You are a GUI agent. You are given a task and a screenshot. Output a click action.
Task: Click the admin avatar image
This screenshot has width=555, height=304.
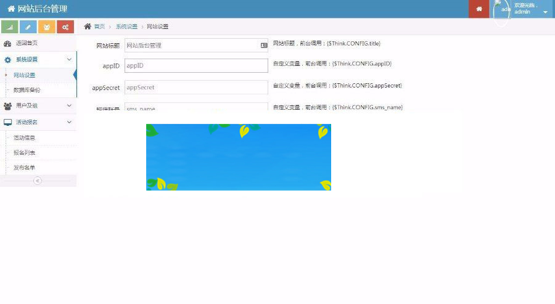pyautogui.click(x=503, y=9)
